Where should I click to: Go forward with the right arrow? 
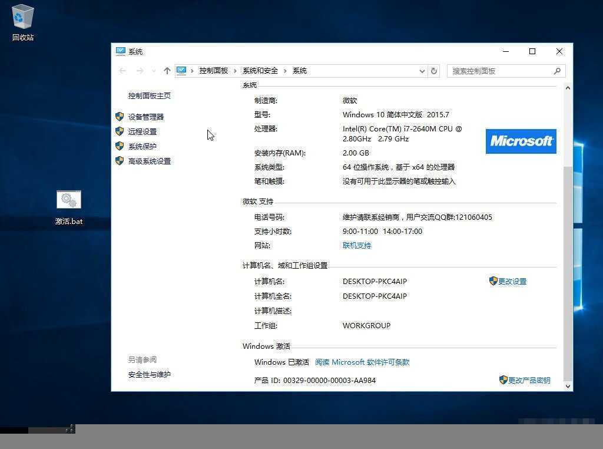[140, 71]
